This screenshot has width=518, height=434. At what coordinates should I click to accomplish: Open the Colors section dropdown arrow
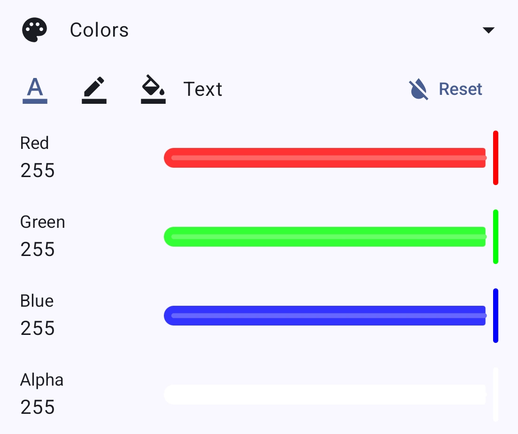(x=489, y=30)
